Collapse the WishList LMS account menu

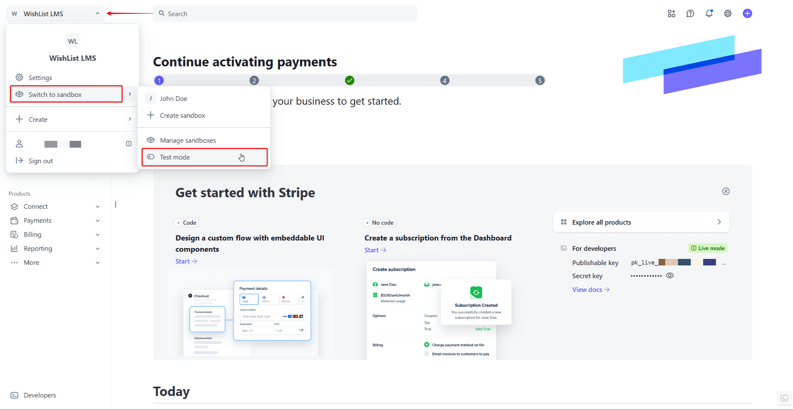[97, 13]
